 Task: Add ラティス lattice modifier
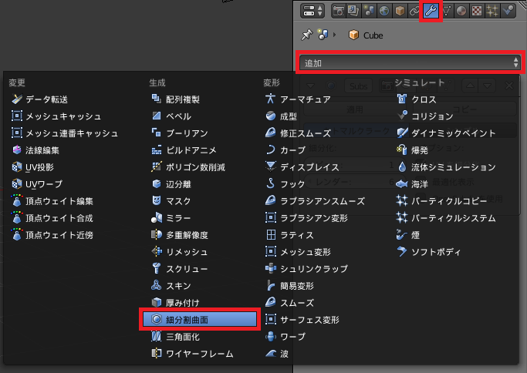coord(289,235)
